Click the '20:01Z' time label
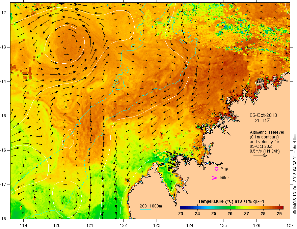 pyautogui.click(x=262, y=121)
